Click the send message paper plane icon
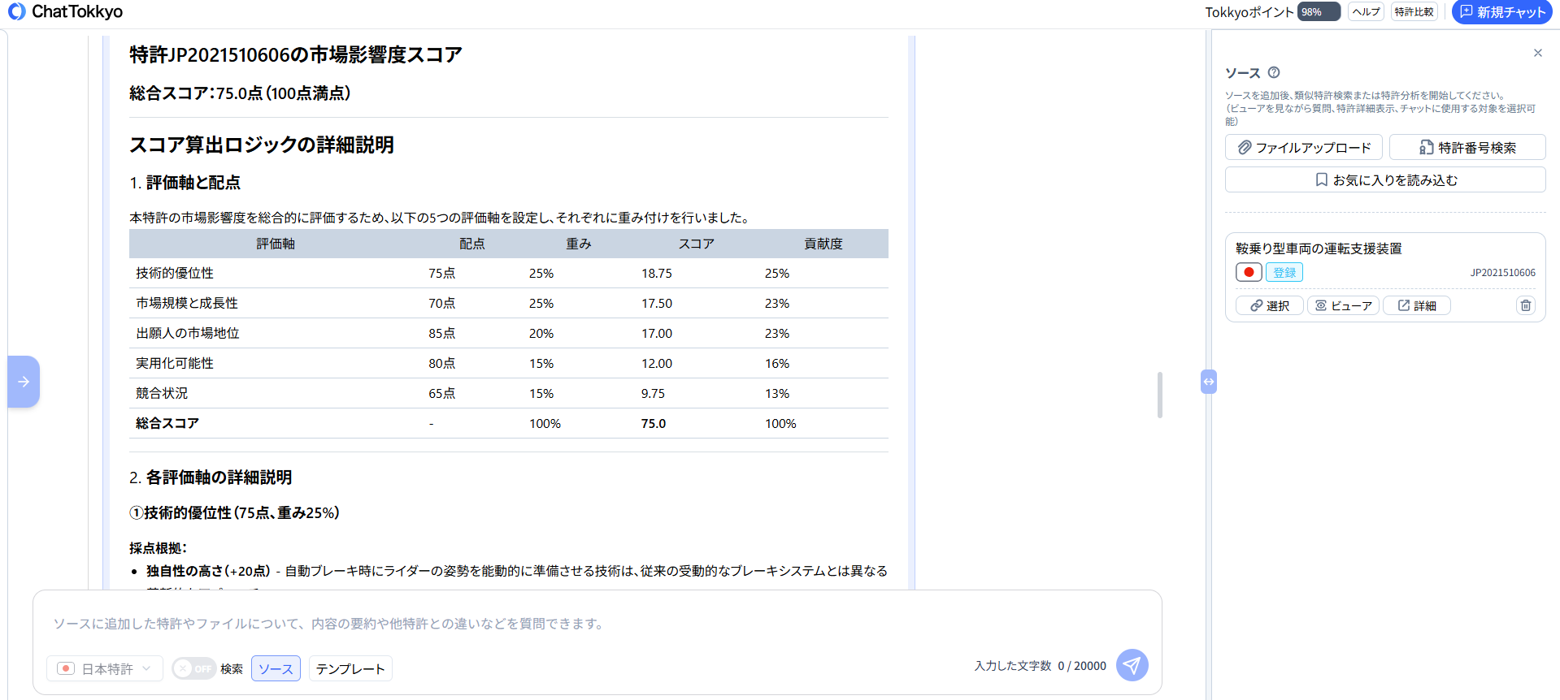This screenshot has height=700, width=1560. [x=1132, y=666]
